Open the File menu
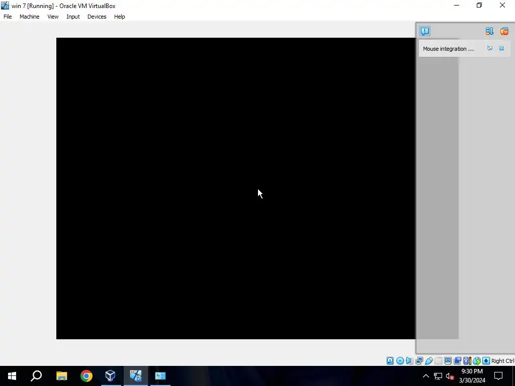515x386 pixels. click(8, 17)
